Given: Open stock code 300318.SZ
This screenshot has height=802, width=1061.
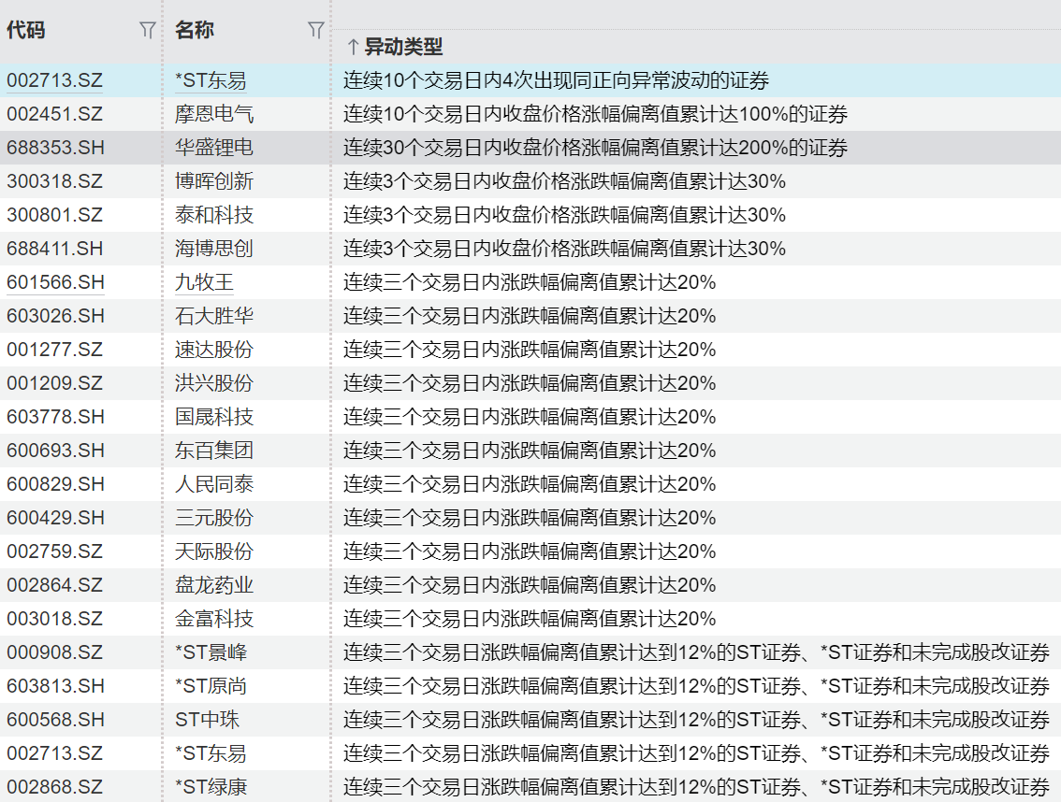Looking at the screenshot, I should click(54, 181).
